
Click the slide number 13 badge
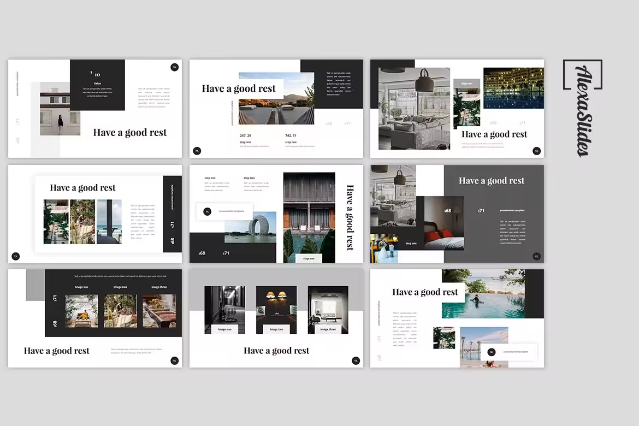[x=16, y=256]
